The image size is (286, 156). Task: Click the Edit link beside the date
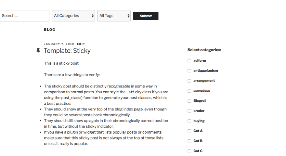(81, 44)
